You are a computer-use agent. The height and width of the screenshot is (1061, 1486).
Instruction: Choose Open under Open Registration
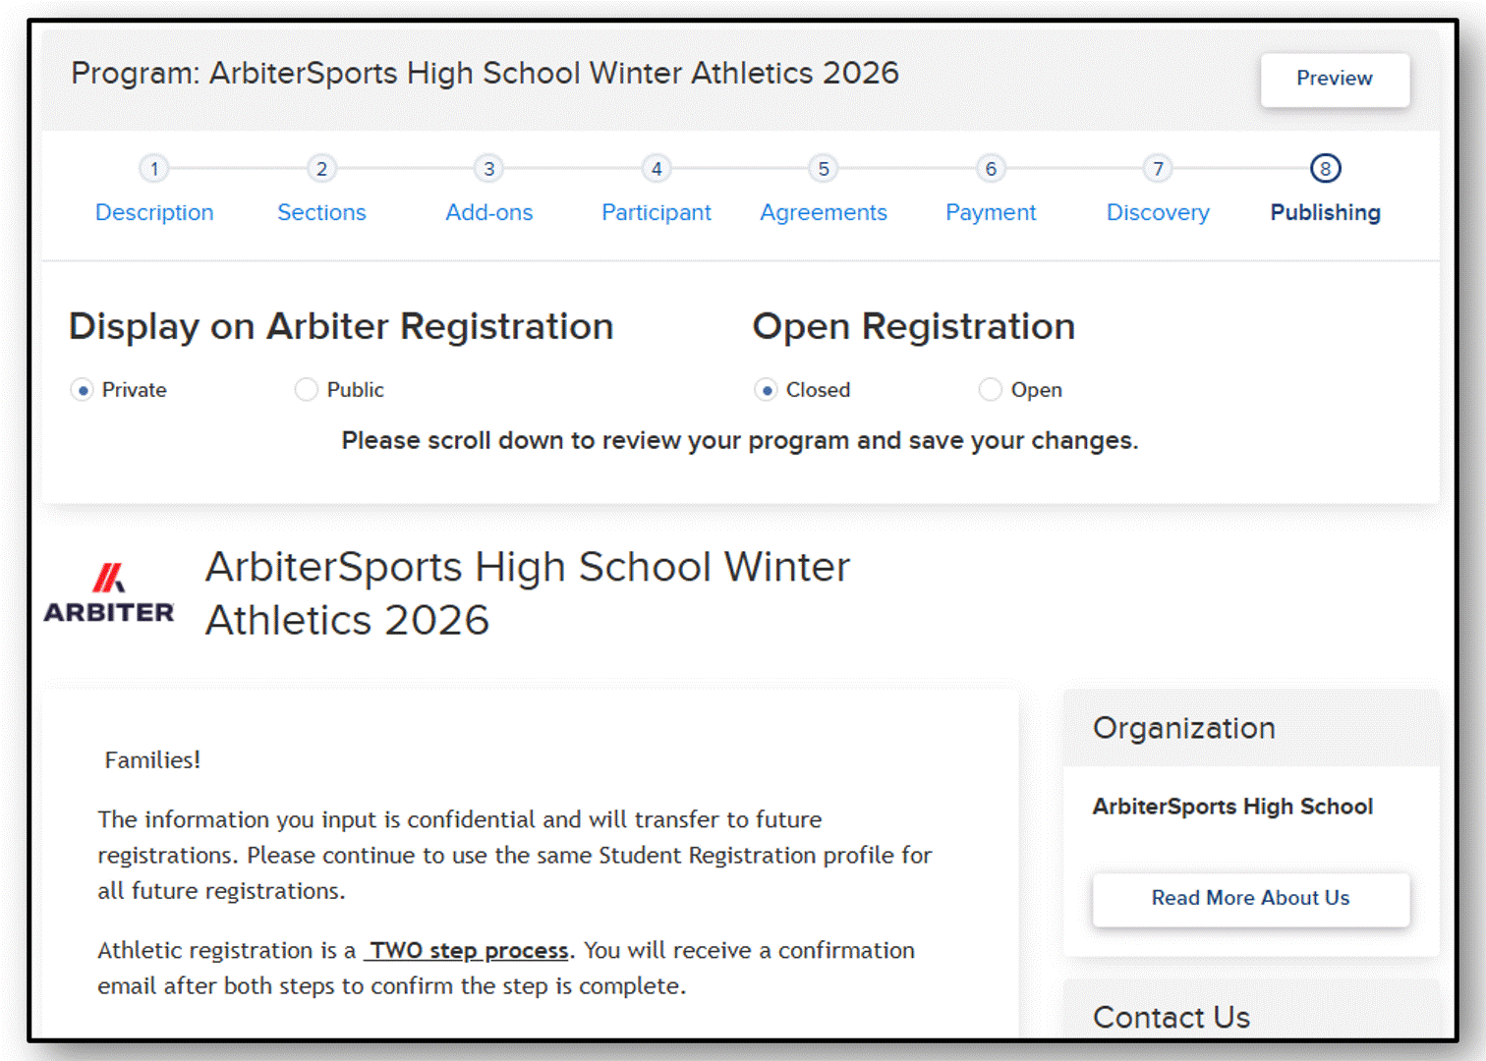pos(991,390)
